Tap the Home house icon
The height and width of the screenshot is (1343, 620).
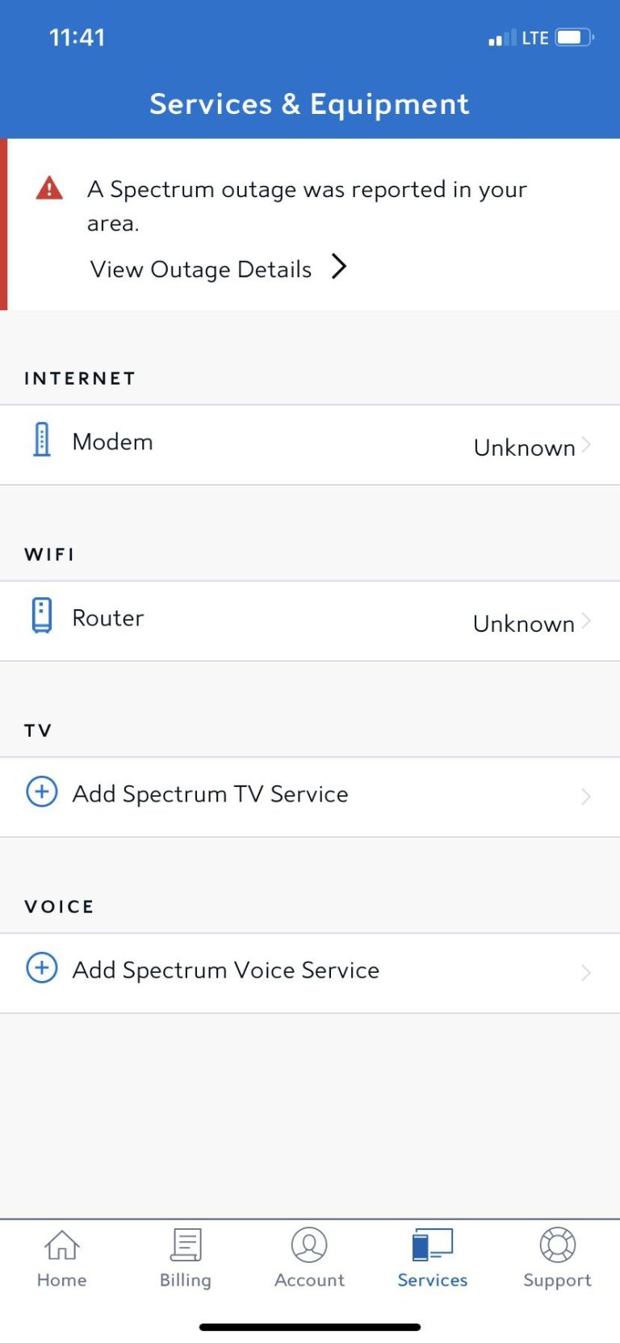pos(61,1246)
